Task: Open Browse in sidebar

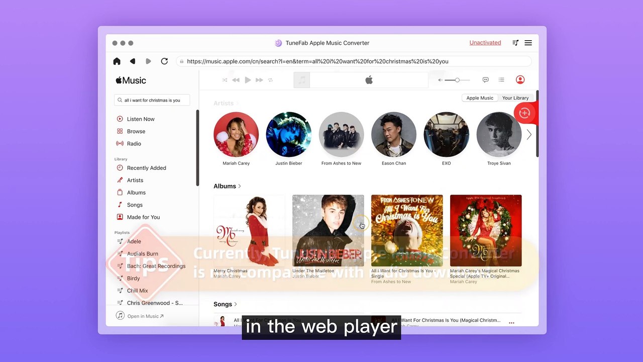Action: (136, 131)
